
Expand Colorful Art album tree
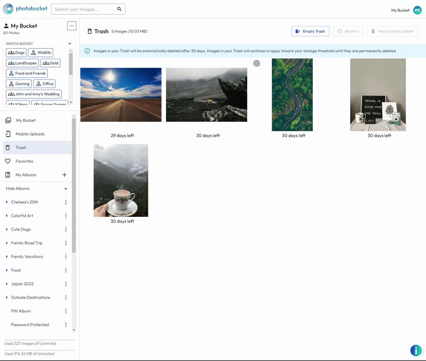click(7, 216)
